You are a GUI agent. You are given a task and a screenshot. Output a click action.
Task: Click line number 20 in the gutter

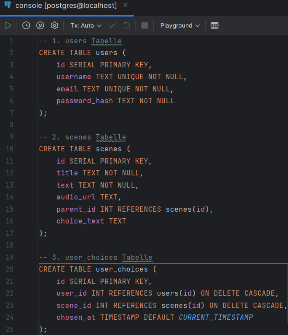(x=11, y=269)
